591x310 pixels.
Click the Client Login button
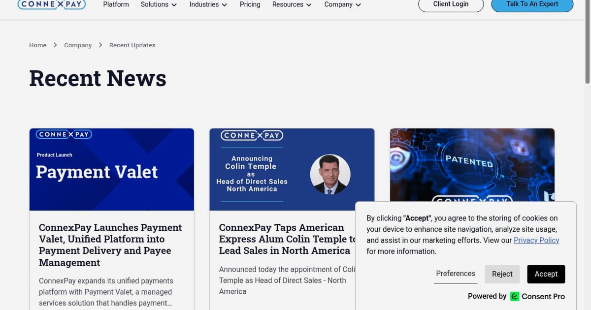coord(451,4)
